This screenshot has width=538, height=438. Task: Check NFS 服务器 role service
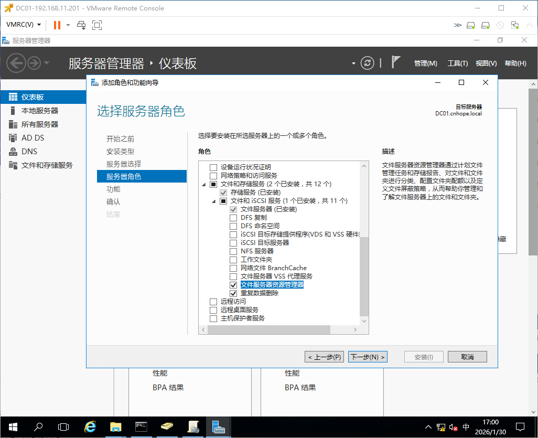(233, 251)
